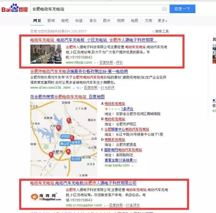Switch to the 知道 tab

pyautogui.click(x=79, y=21)
